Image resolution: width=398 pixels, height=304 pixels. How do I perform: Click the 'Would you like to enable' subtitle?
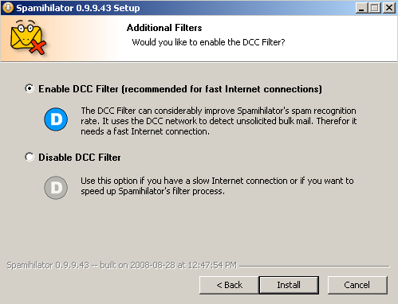[208, 42]
